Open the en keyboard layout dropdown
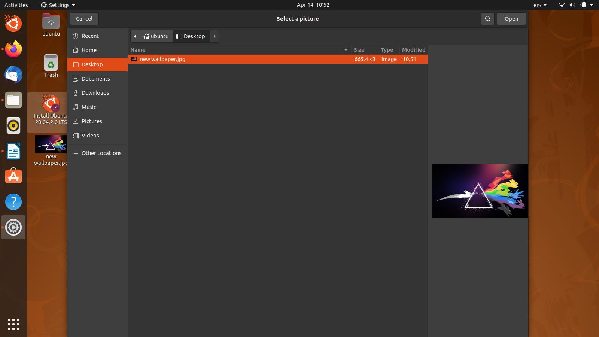This screenshot has height=337, width=599. [540, 5]
